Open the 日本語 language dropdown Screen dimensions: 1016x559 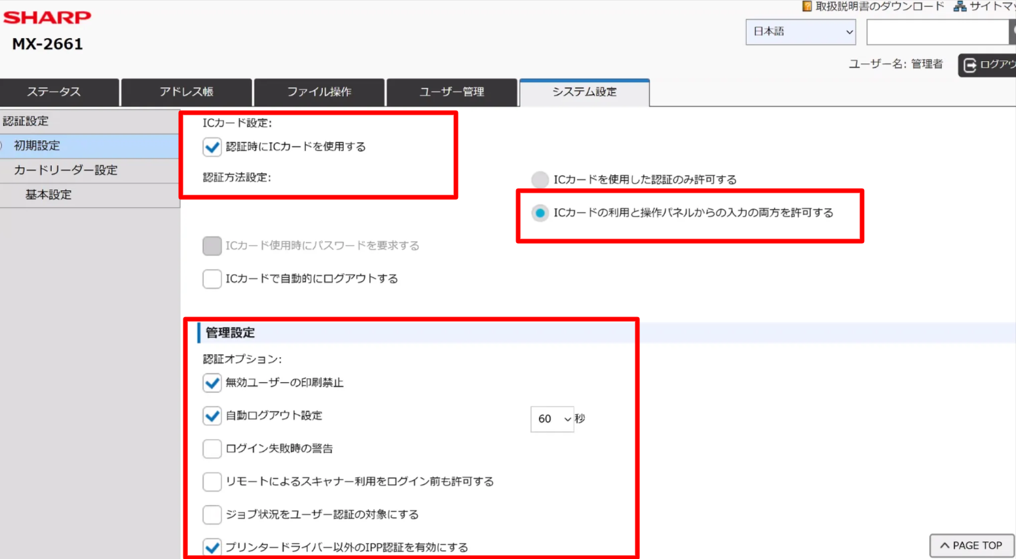pos(800,31)
